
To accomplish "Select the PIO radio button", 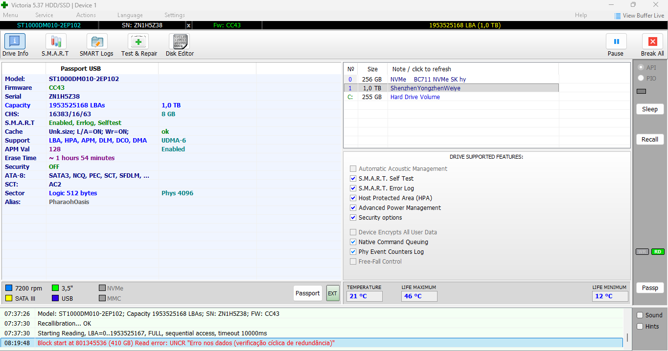I will click(x=641, y=79).
